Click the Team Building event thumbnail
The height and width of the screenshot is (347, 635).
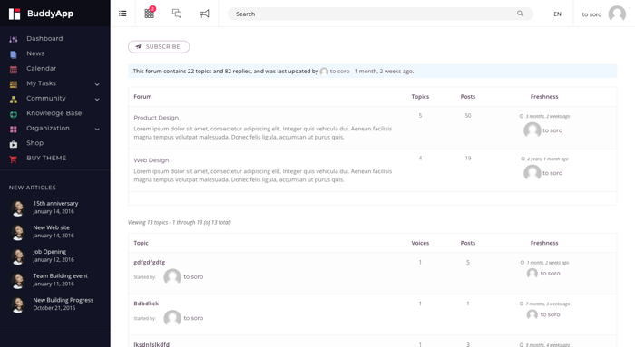[x=18, y=281]
